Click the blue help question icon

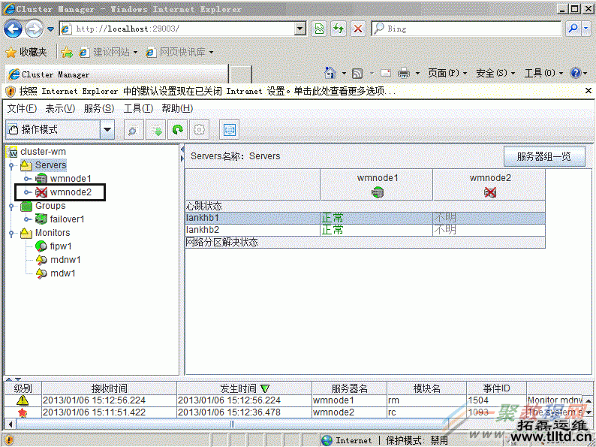click(x=576, y=73)
